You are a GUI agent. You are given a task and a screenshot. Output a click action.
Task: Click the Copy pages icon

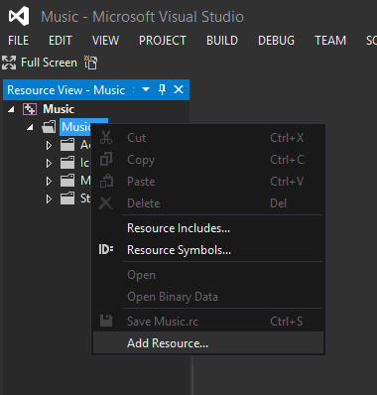106,159
